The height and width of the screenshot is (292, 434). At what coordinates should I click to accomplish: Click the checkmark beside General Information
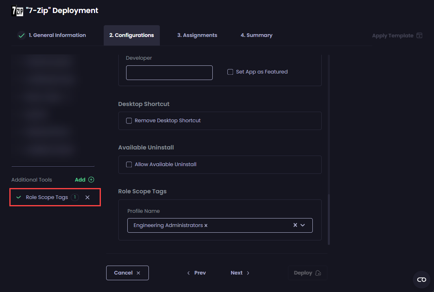(x=22, y=35)
